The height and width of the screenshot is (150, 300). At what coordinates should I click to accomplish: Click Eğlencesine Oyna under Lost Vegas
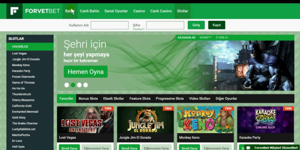click(x=97, y=147)
